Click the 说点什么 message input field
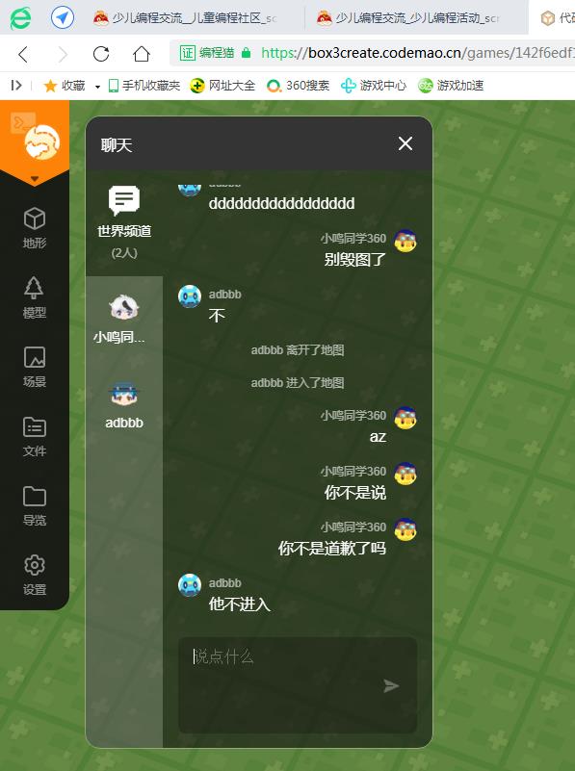 click(298, 685)
